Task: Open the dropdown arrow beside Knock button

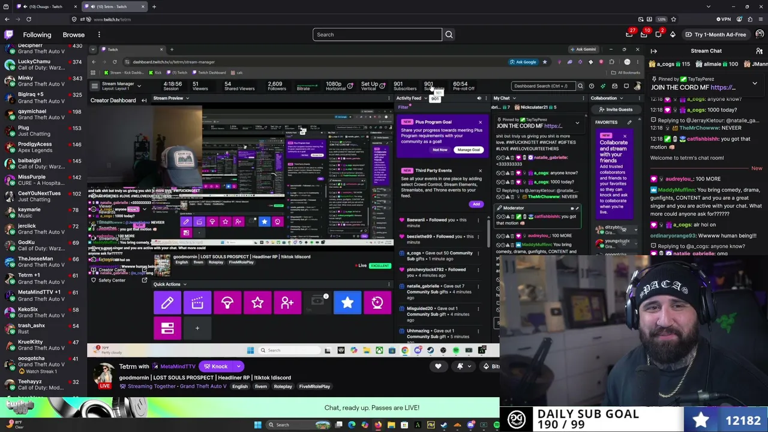Action: click(238, 367)
